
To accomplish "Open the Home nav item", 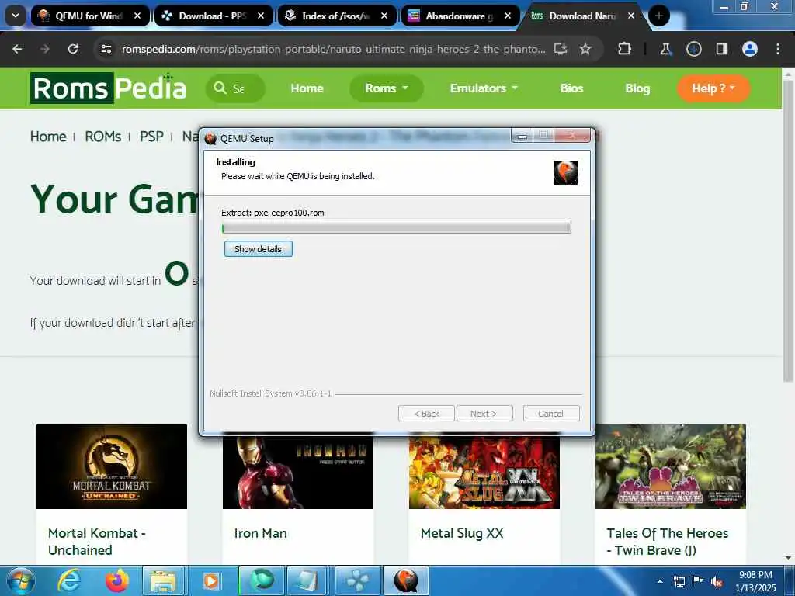I will [x=307, y=88].
